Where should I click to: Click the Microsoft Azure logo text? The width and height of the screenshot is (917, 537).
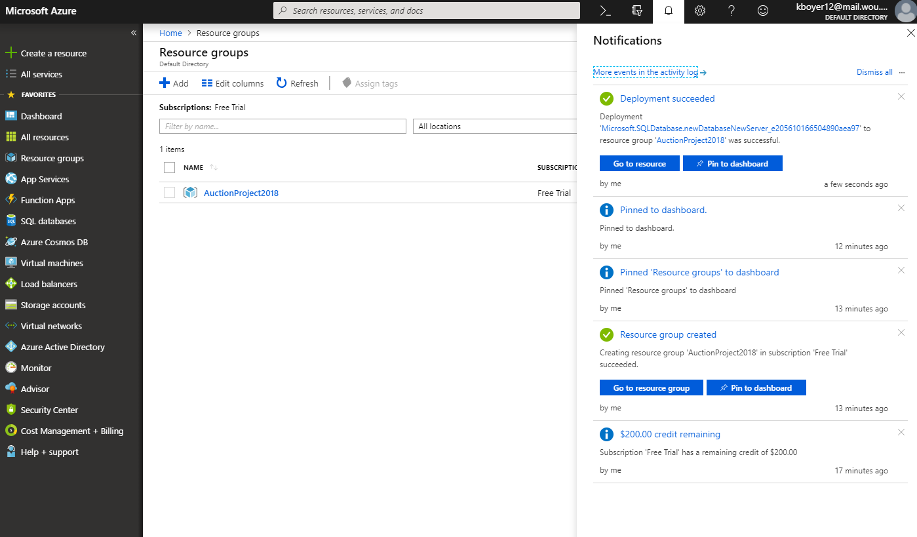41,11
